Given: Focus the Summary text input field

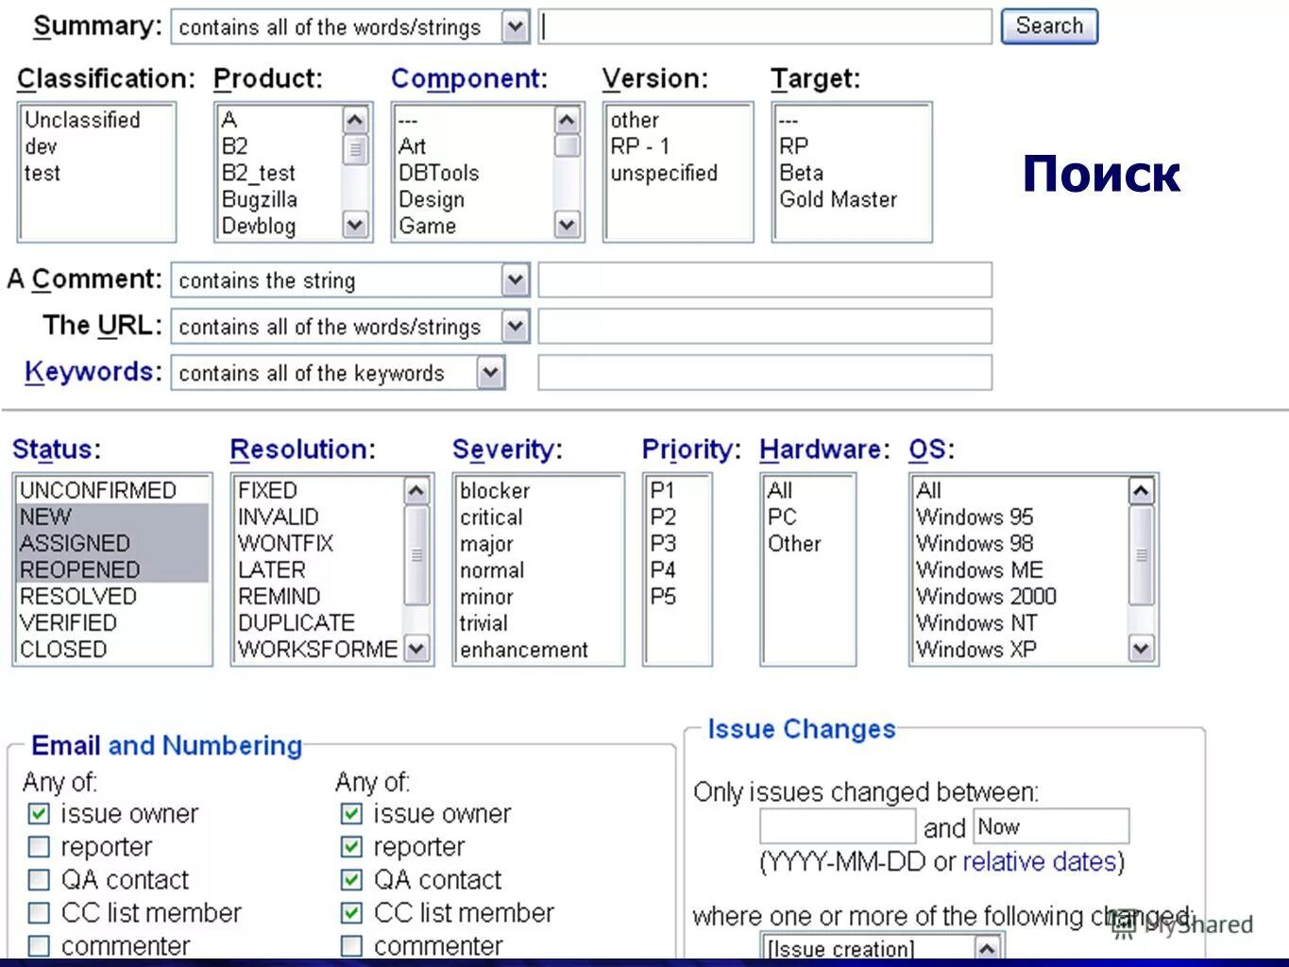Looking at the screenshot, I should point(765,26).
